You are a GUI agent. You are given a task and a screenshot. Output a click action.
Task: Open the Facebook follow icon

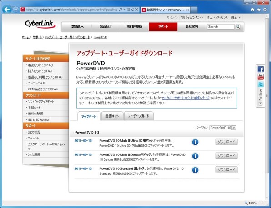coord(261,69)
